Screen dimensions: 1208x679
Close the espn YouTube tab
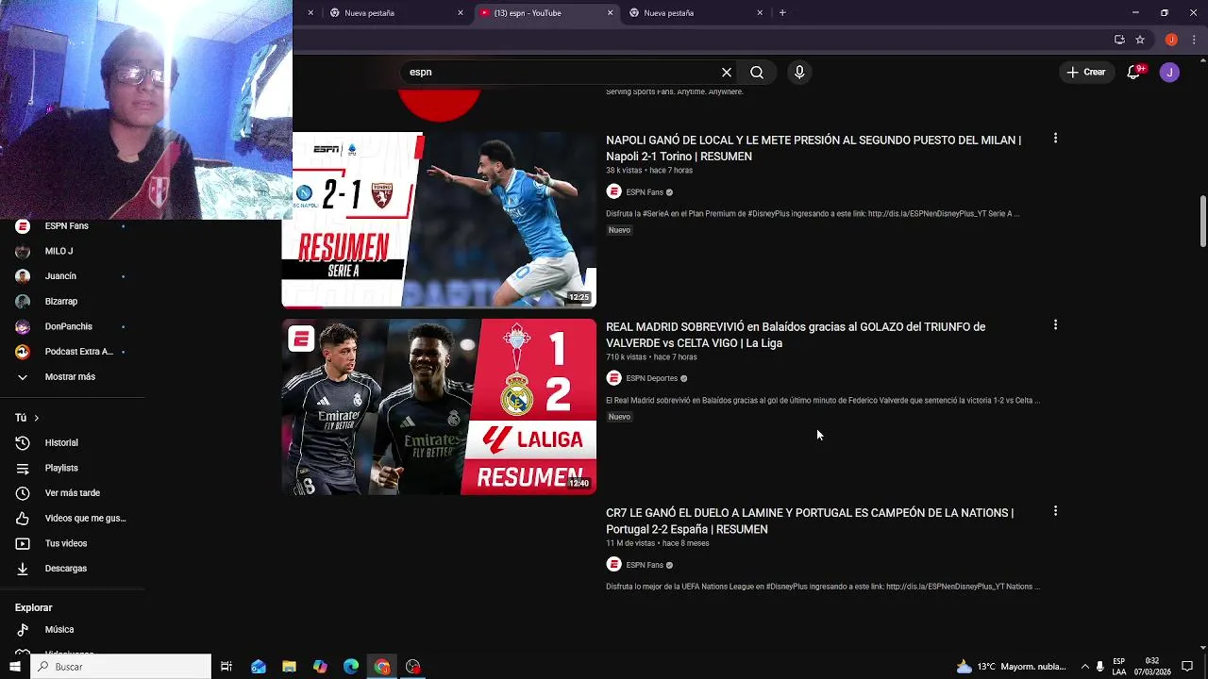610,13
